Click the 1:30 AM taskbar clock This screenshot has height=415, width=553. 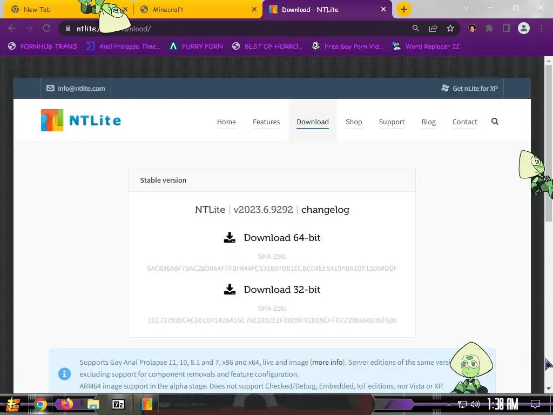[503, 404]
